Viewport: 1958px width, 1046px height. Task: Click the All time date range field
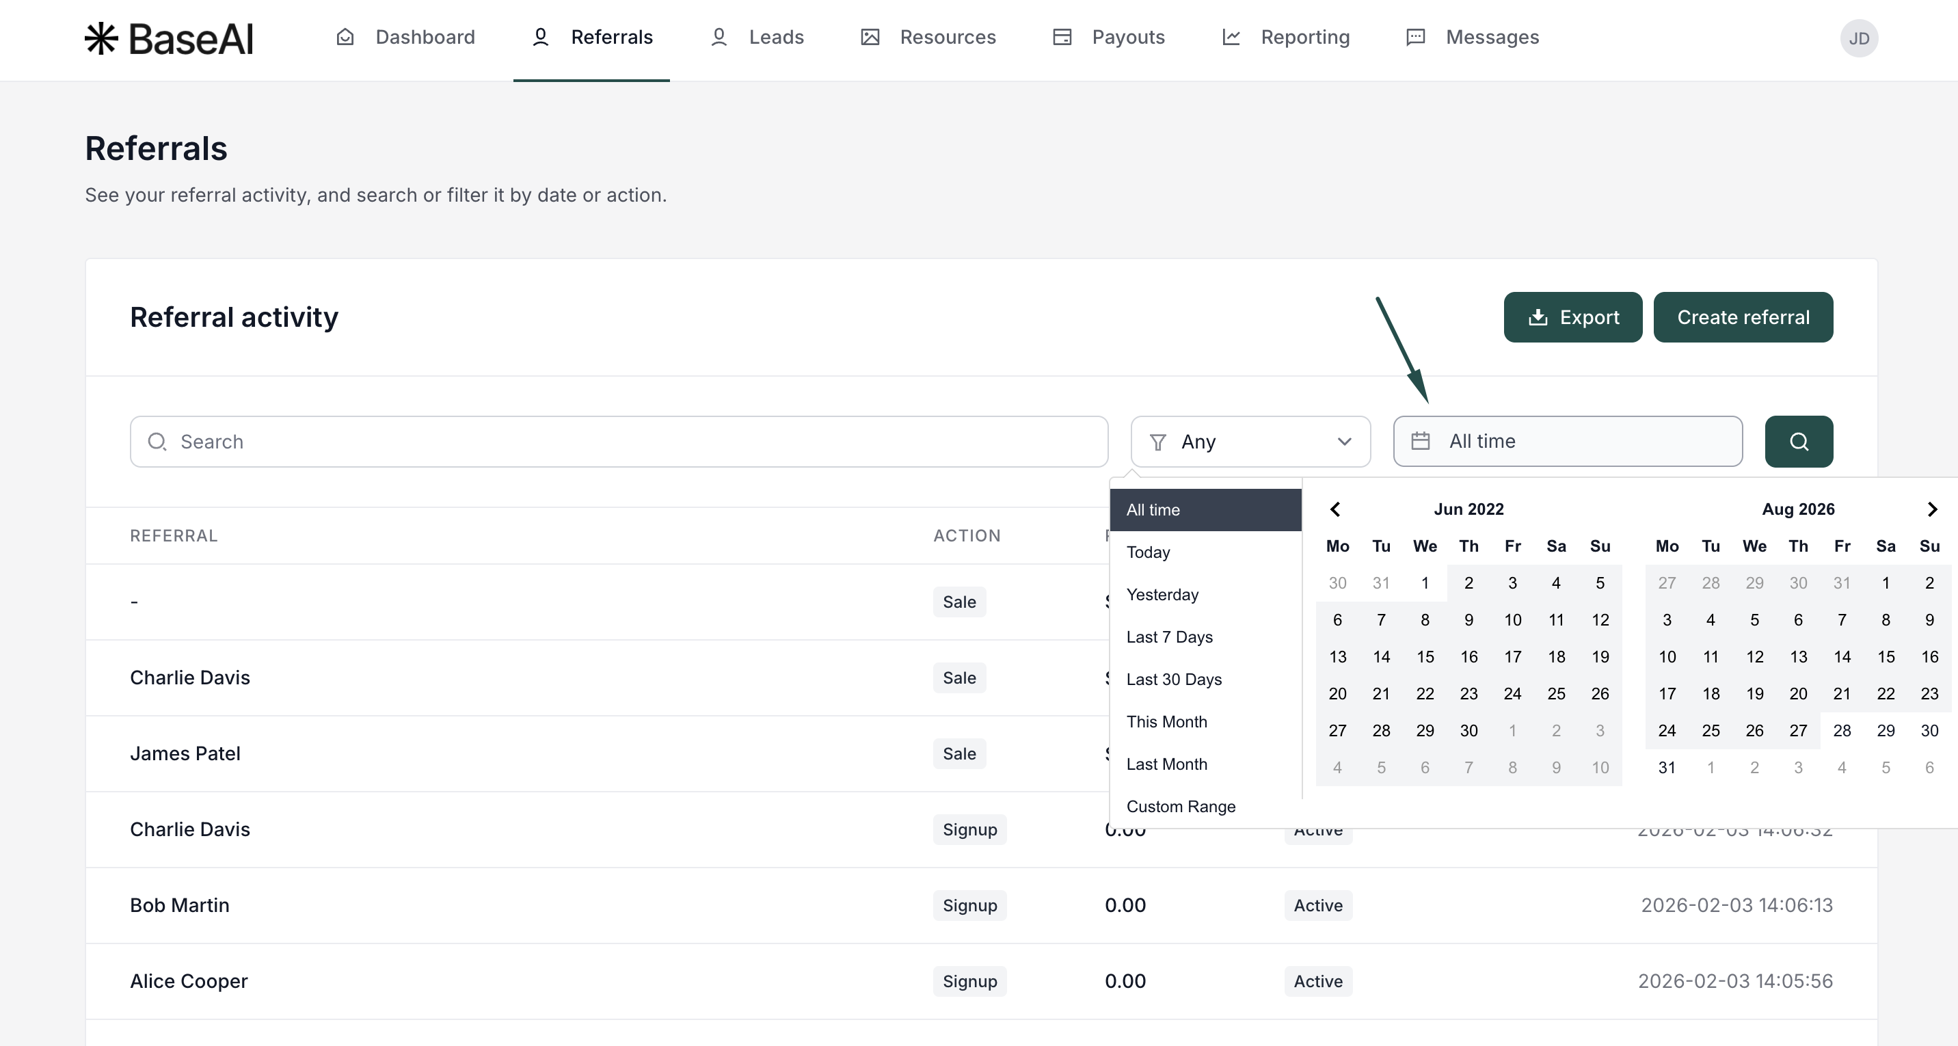(1568, 441)
